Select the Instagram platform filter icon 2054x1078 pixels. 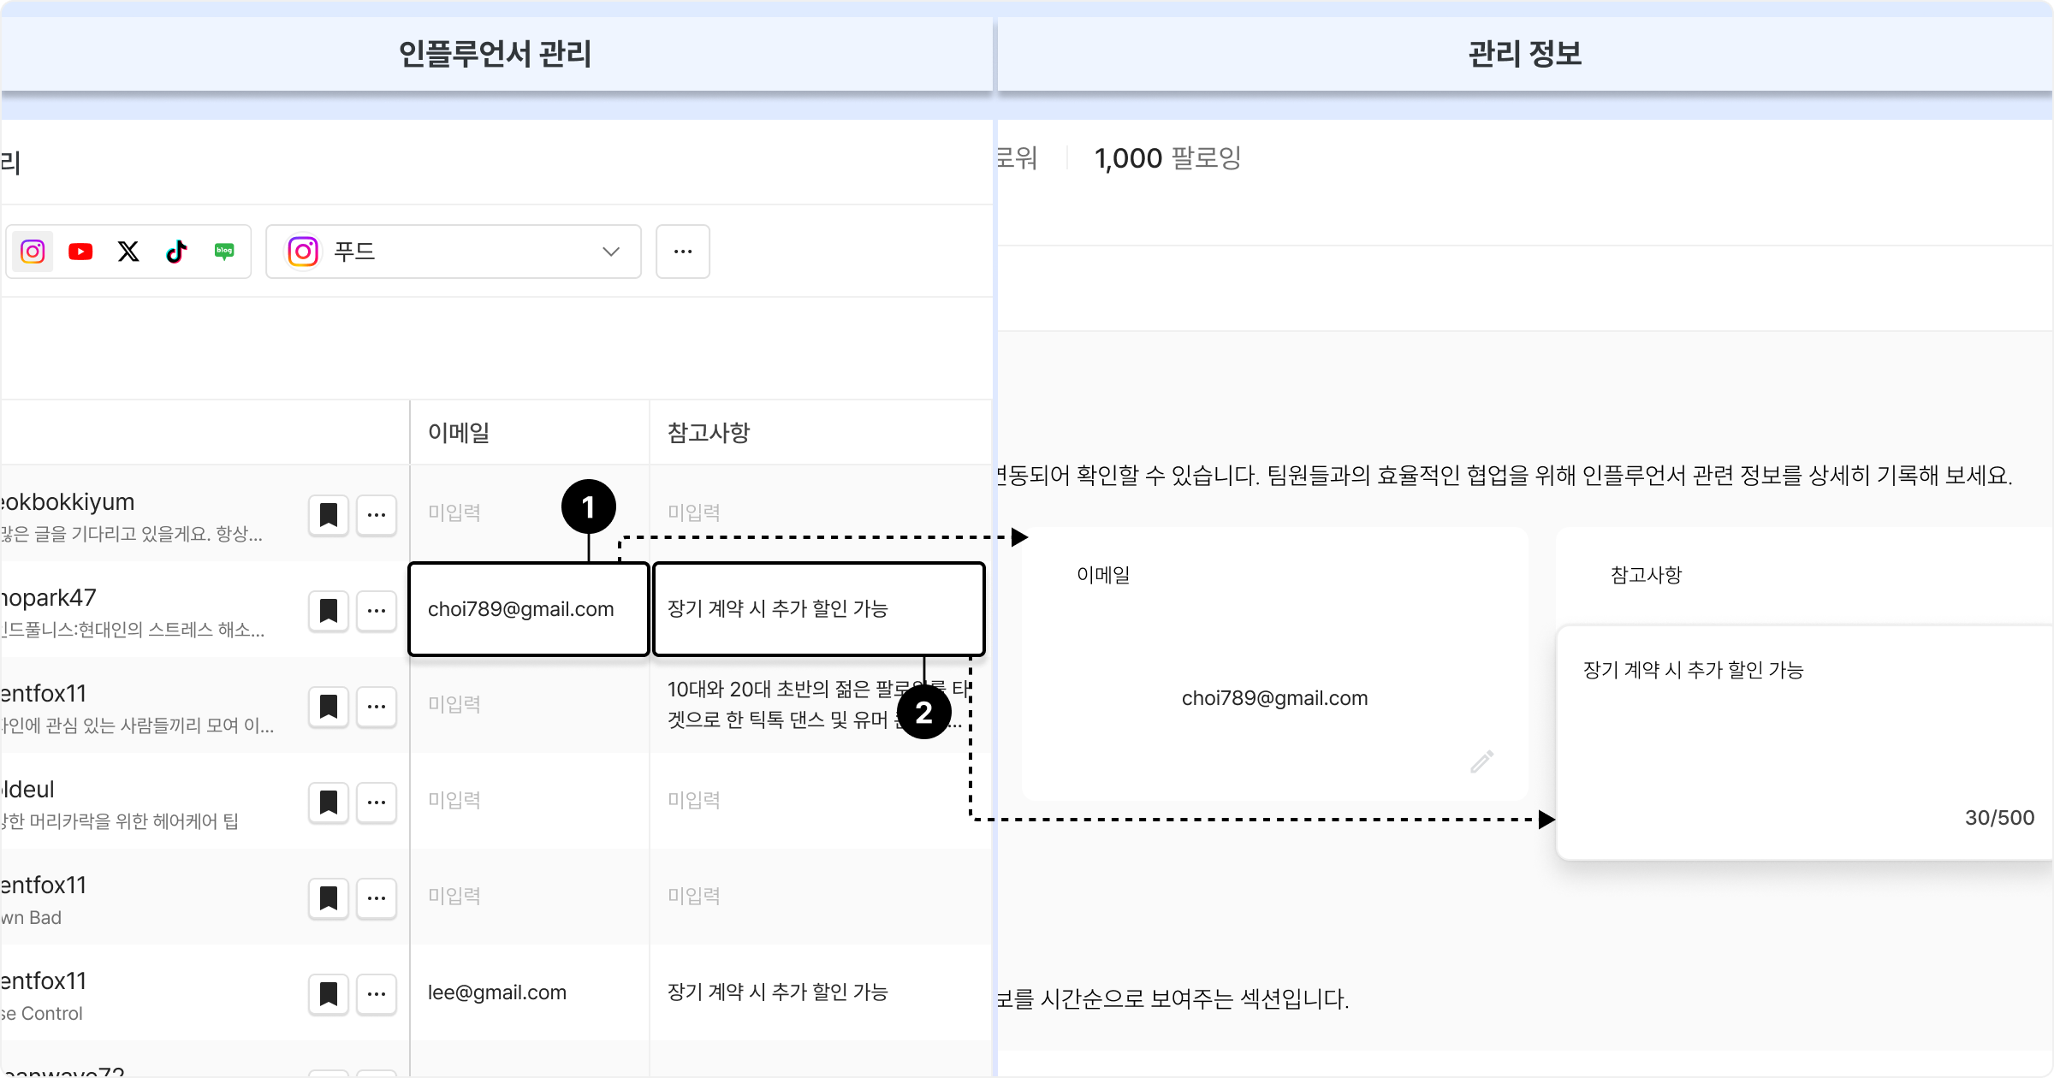(33, 252)
